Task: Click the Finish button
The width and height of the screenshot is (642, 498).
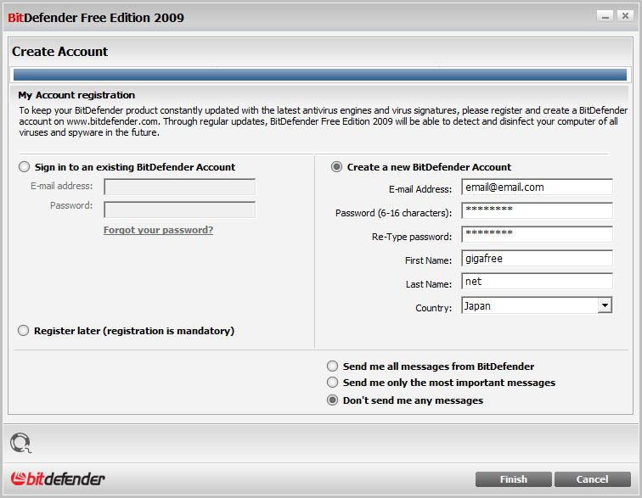Action: [x=514, y=479]
